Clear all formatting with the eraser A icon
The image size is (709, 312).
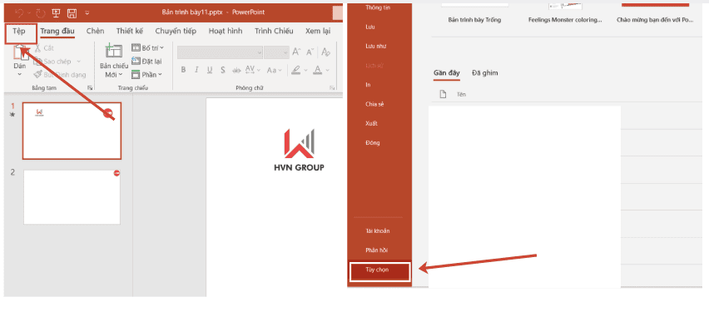(x=325, y=52)
